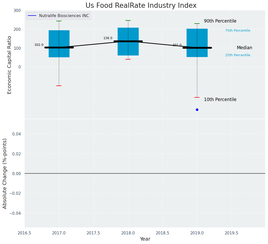Select the 2018 blue box plot

128,48
